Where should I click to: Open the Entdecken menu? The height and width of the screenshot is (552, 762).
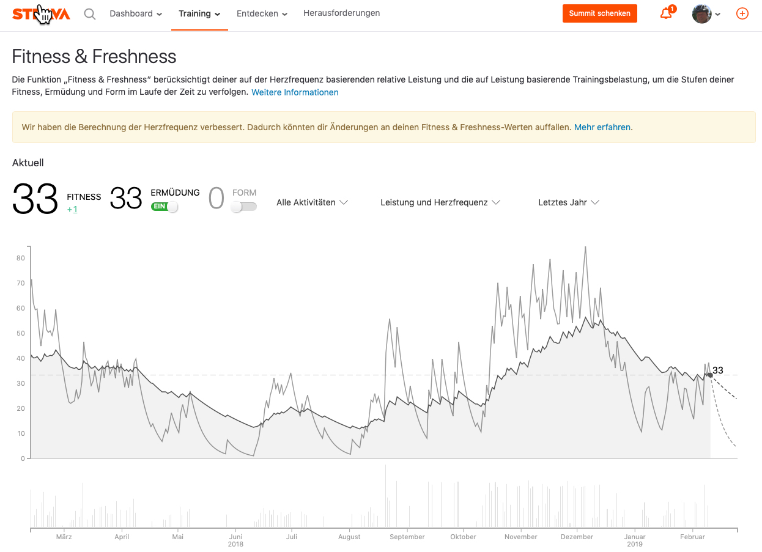pyautogui.click(x=261, y=13)
